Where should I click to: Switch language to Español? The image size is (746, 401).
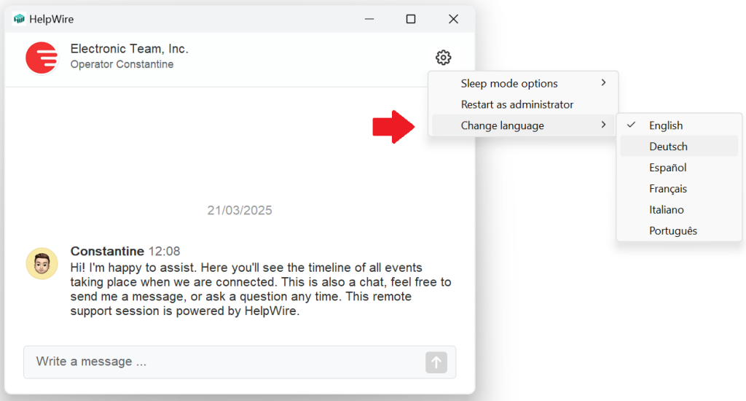tap(679, 167)
